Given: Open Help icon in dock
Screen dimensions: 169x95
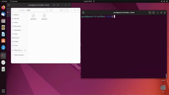Looking at the screenshot, I should (x=3, y=47).
